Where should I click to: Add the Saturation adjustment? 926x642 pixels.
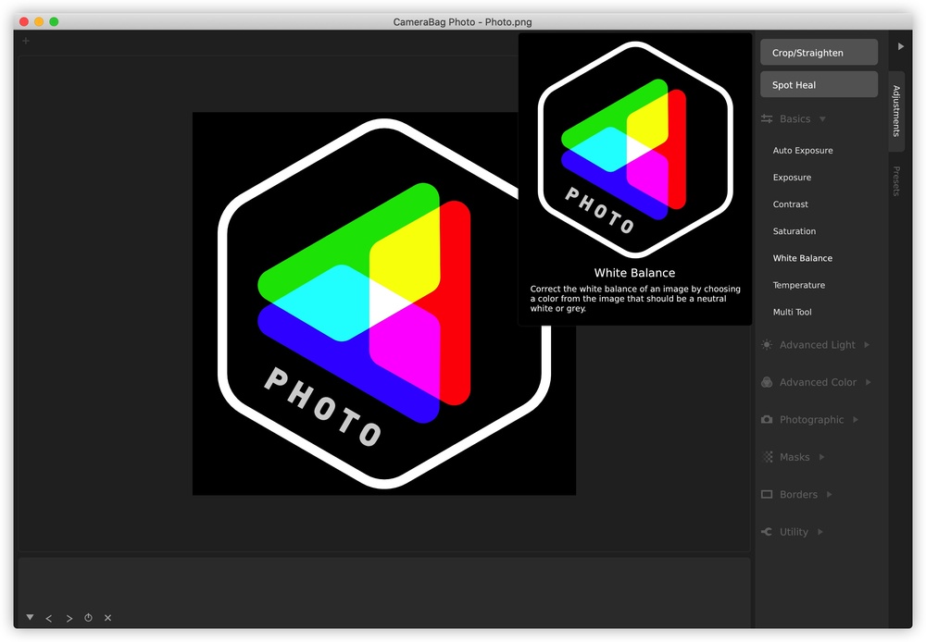click(x=795, y=231)
